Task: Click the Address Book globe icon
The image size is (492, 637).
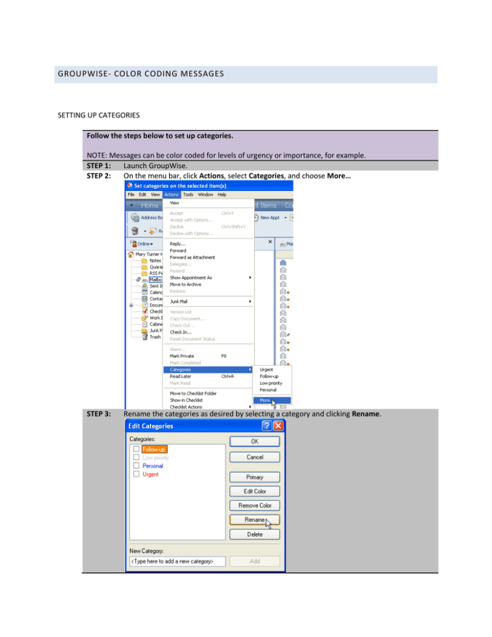Action: pyautogui.click(x=135, y=217)
